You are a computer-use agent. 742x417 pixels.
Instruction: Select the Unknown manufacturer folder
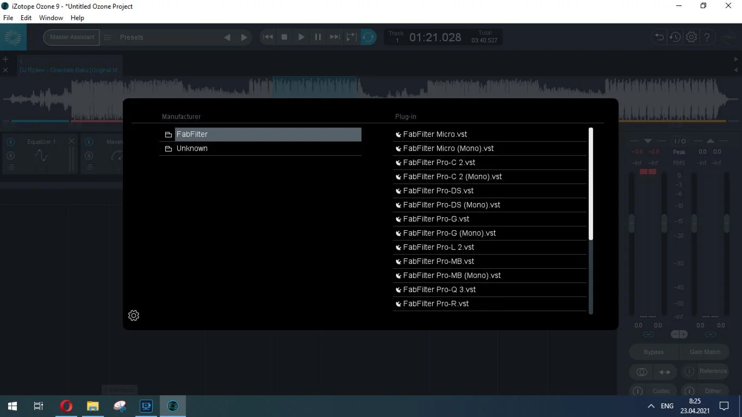[260, 148]
